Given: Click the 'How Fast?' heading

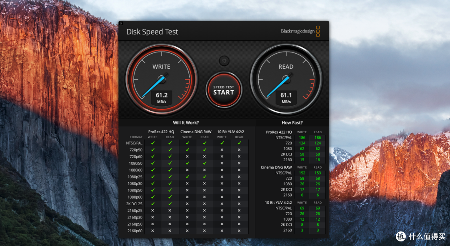Looking at the screenshot, I should point(292,123).
